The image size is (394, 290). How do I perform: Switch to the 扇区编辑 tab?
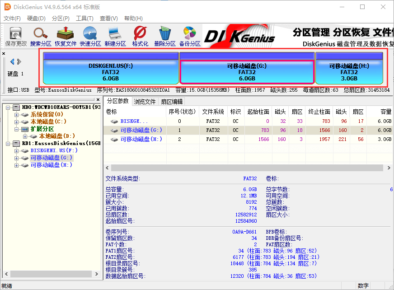(172, 102)
